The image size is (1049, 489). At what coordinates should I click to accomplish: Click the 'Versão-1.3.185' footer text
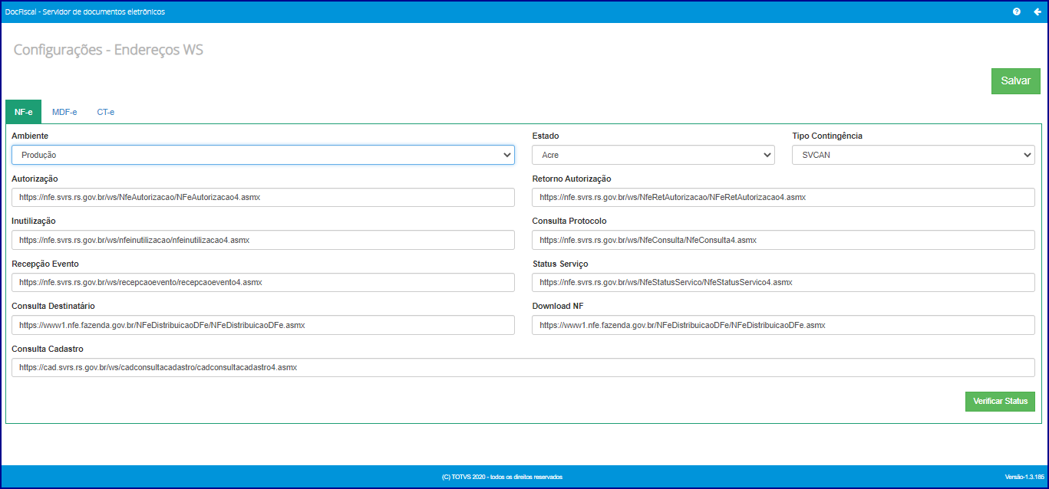pos(1023,477)
